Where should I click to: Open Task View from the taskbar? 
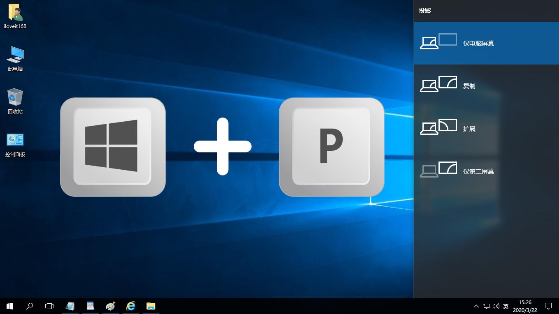(x=49, y=306)
